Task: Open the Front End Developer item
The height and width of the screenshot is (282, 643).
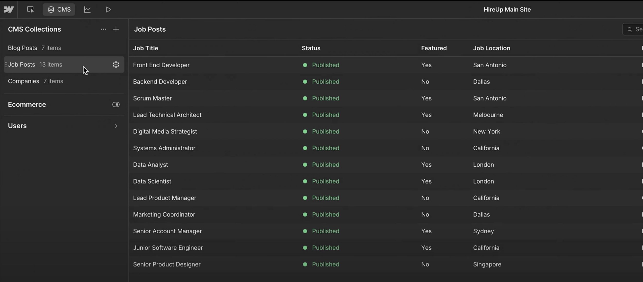Action: point(161,65)
